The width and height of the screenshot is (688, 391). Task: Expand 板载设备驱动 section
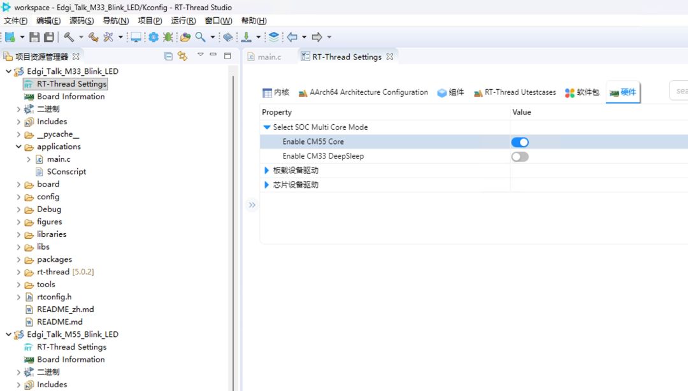266,170
